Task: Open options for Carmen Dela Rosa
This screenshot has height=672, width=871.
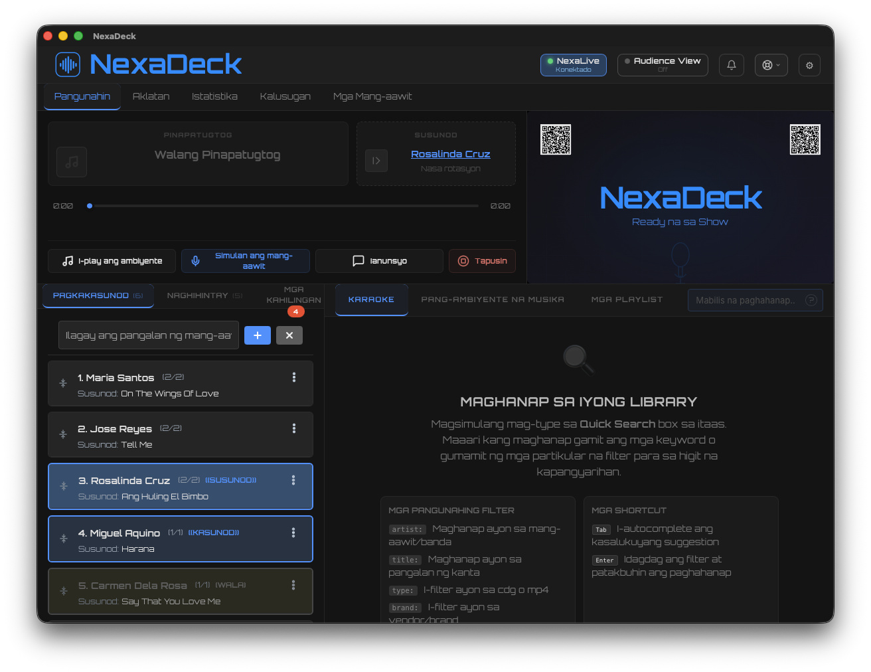Action: (293, 585)
